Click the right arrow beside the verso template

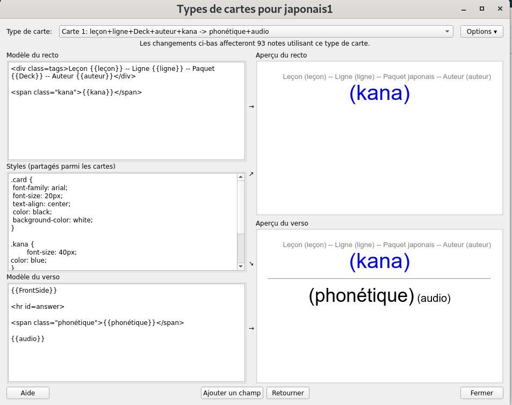click(x=251, y=329)
